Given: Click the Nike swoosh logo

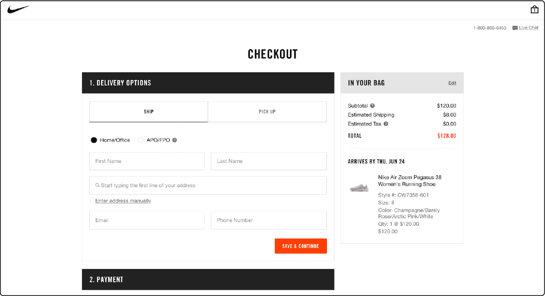Looking at the screenshot, I should pyautogui.click(x=18, y=10).
